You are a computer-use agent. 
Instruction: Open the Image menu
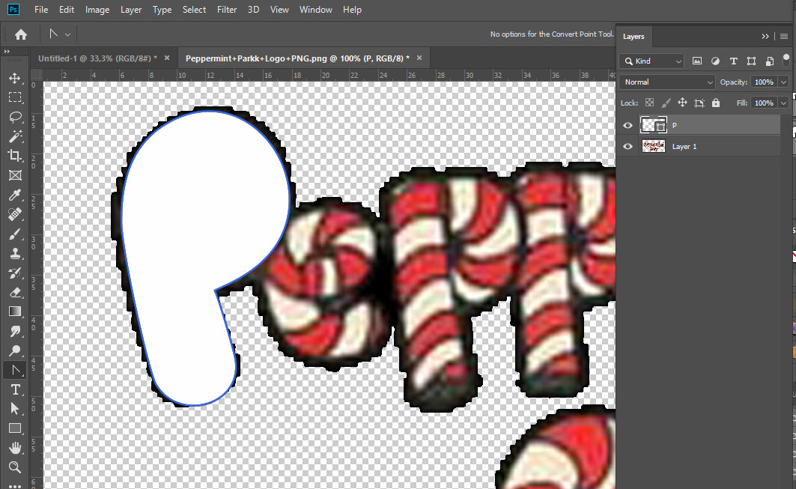(97, 10)
